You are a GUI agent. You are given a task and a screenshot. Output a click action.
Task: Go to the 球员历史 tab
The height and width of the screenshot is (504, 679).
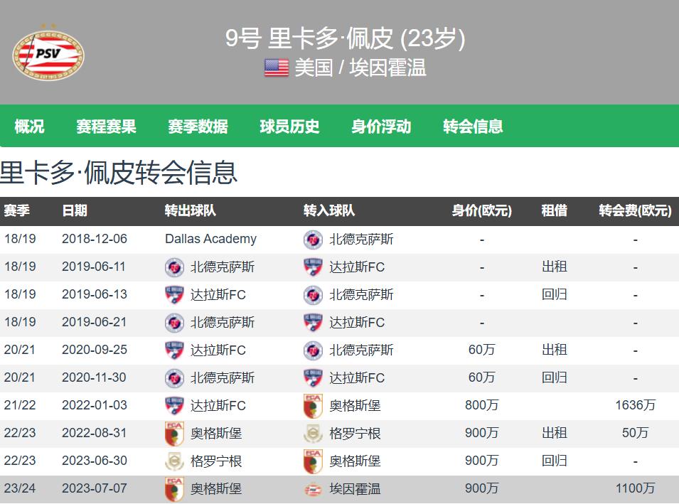(x=289, y=127)
